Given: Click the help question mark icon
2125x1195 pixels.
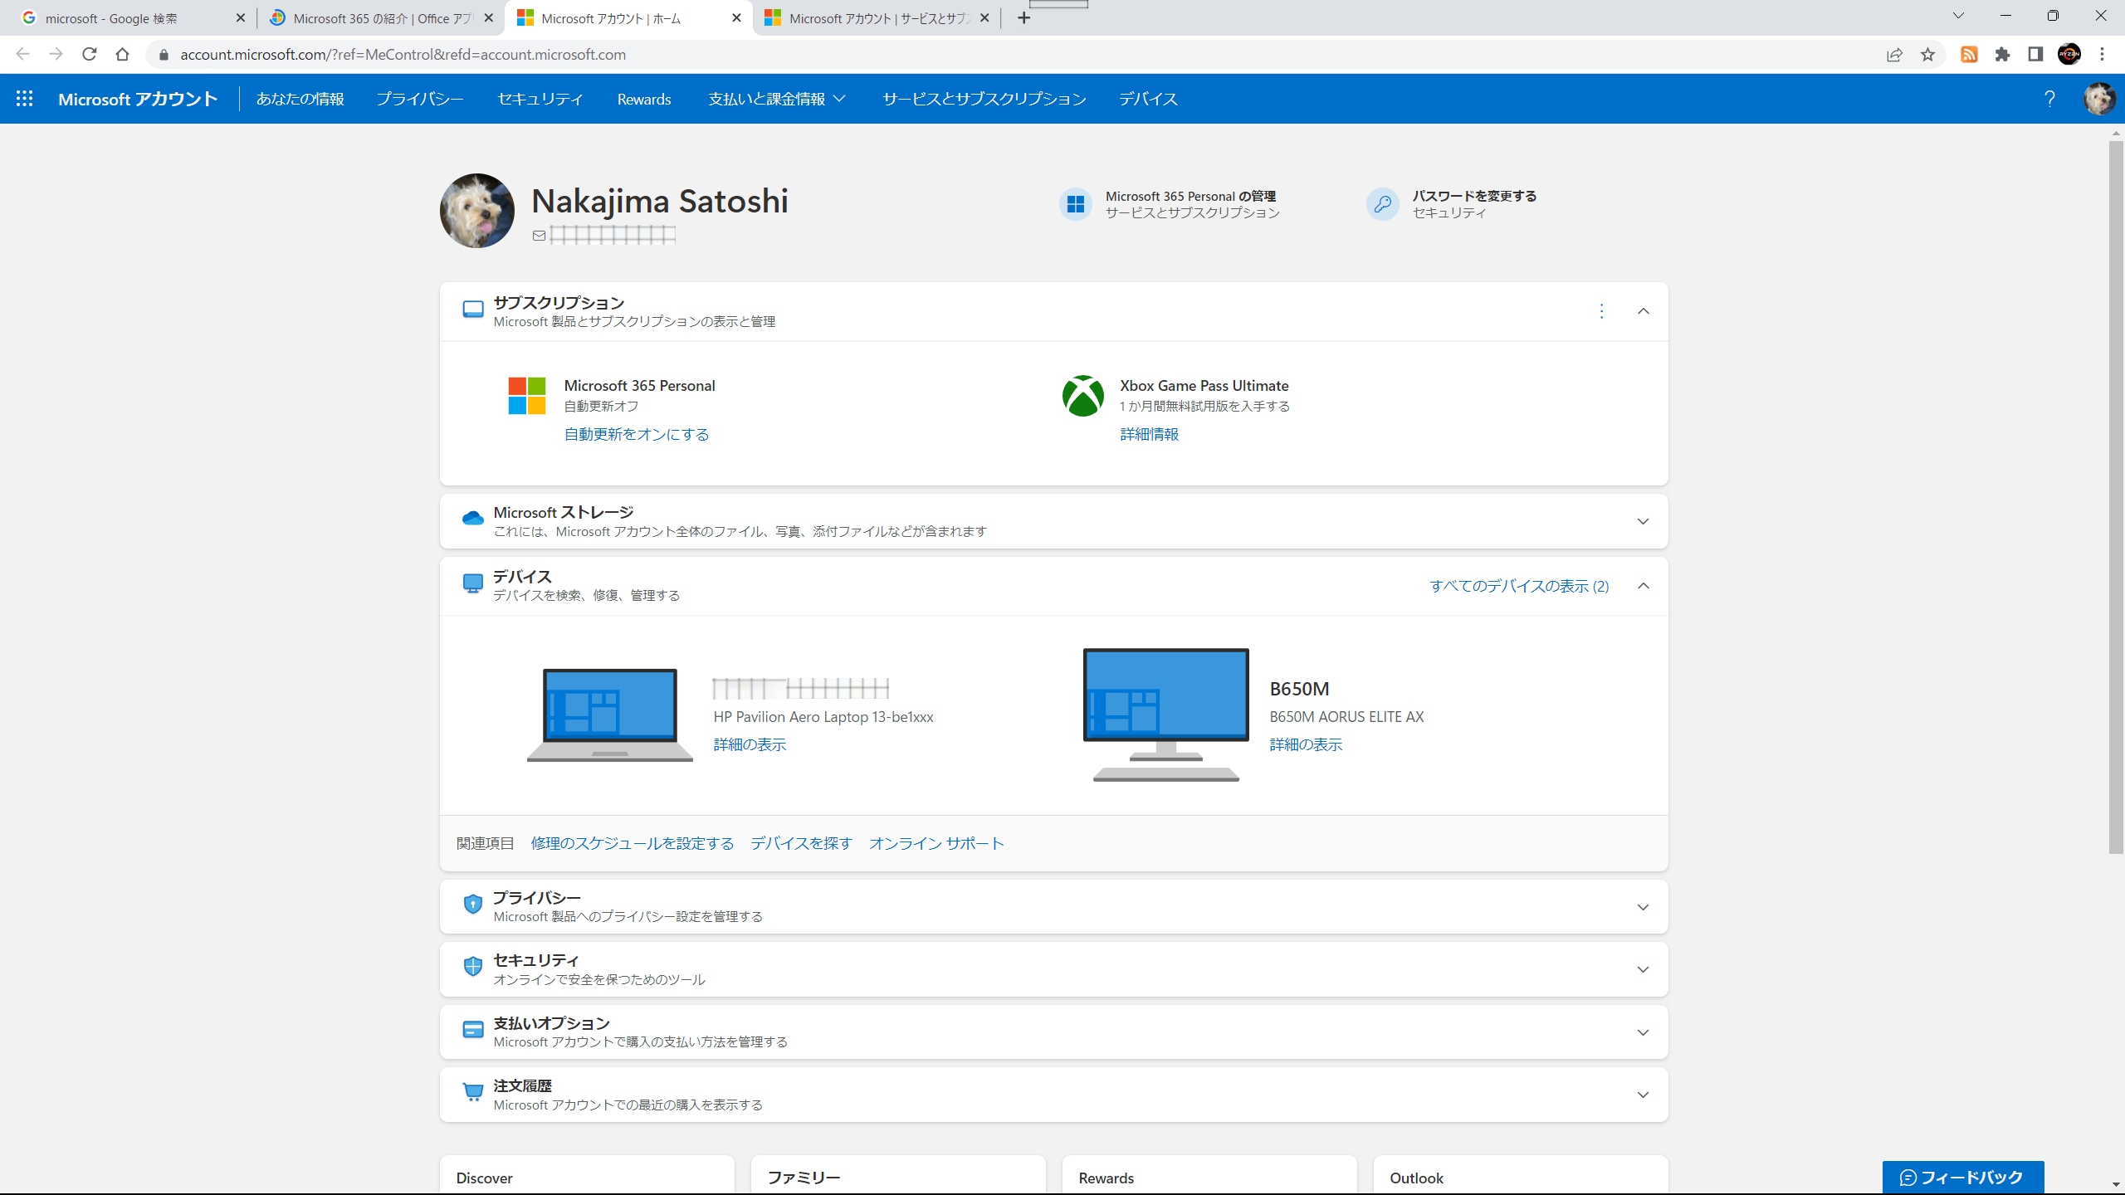Looking at the screenshot, I should coord(2049,99).
